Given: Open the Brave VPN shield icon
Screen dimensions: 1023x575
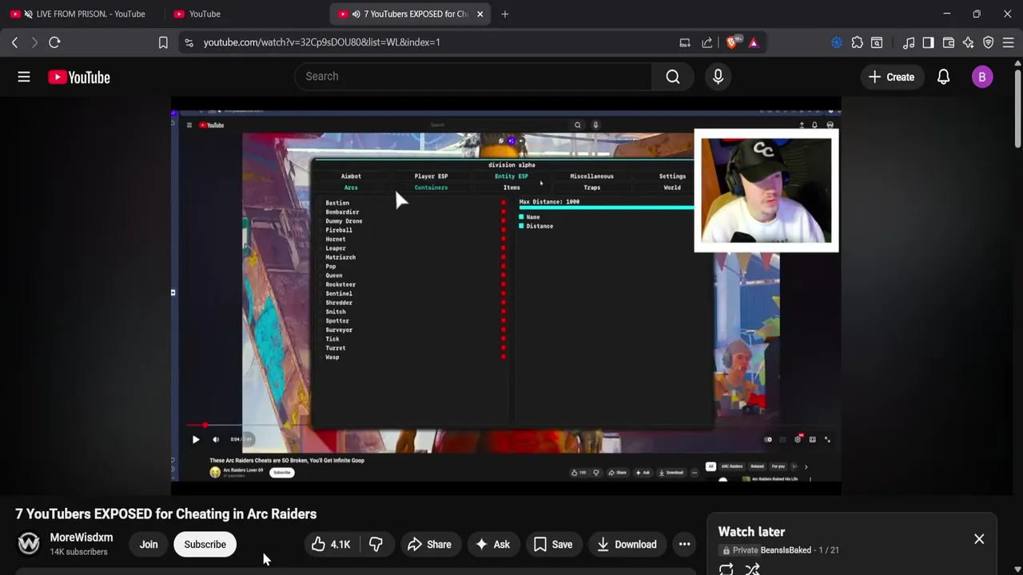Looking at the screenshot, I should [989, 42].
